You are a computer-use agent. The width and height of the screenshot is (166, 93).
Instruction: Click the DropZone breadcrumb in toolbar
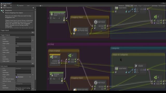20,6
